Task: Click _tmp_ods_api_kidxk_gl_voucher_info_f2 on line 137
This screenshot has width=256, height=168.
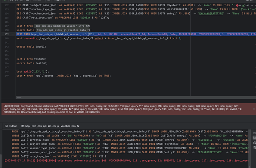Action: (x=61, y=26)
